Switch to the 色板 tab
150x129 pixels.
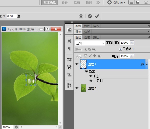coord(87,26)
